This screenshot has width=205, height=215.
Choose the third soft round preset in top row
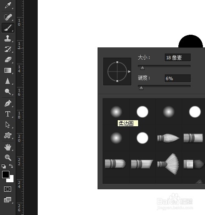[x=169, y=112]
